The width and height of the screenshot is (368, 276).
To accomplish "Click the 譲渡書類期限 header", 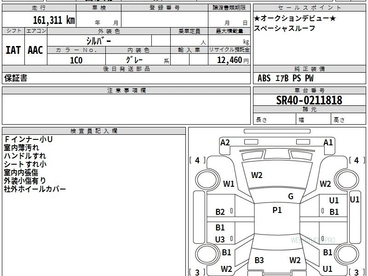I will [x=229, y=8].
